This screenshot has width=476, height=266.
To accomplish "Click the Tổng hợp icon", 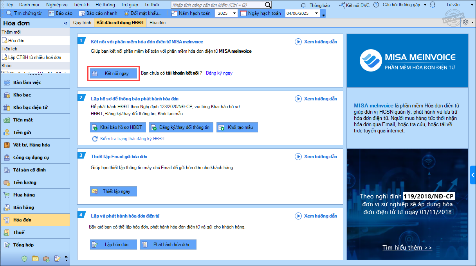I will coord(7,245).
